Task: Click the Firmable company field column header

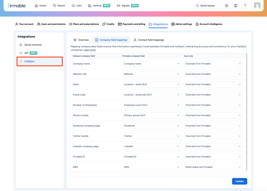Action: pos(133,56)
